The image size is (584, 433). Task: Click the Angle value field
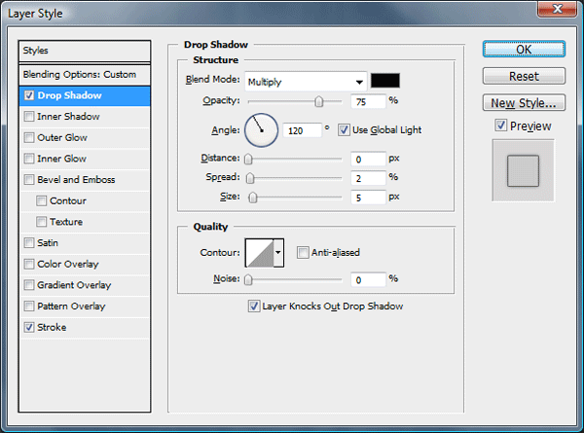[x=302, y=130]
